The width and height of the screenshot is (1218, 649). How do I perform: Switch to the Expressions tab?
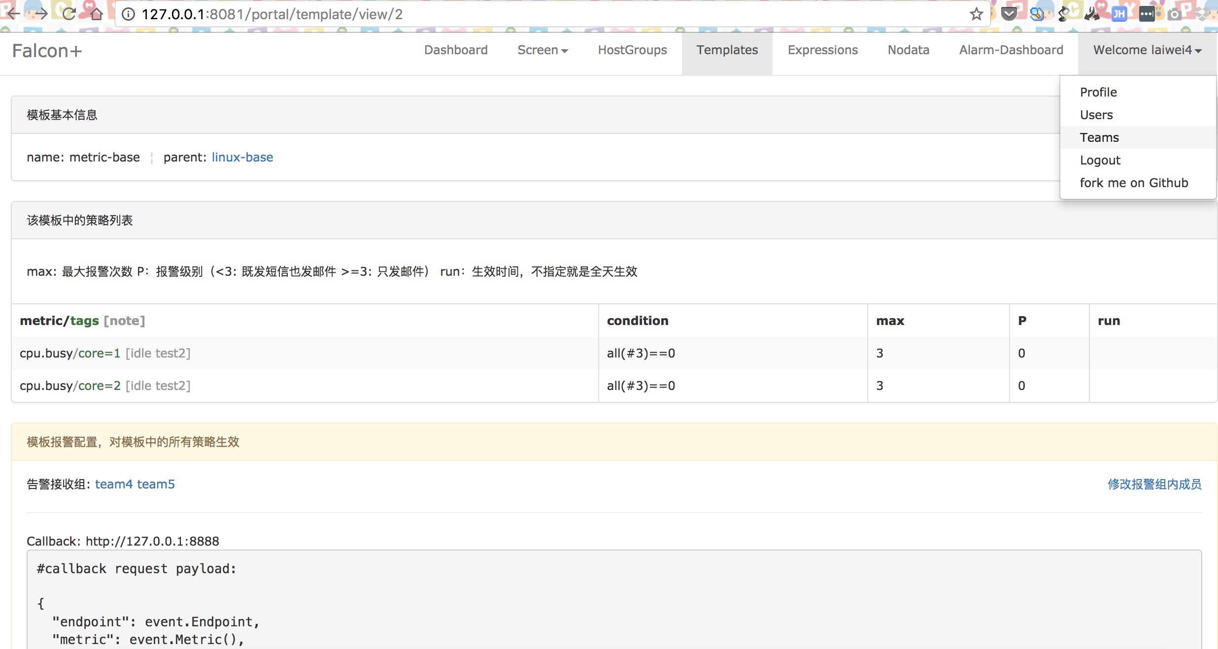click(822, 50)
